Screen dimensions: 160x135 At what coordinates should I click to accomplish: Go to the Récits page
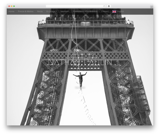point(40,11)
